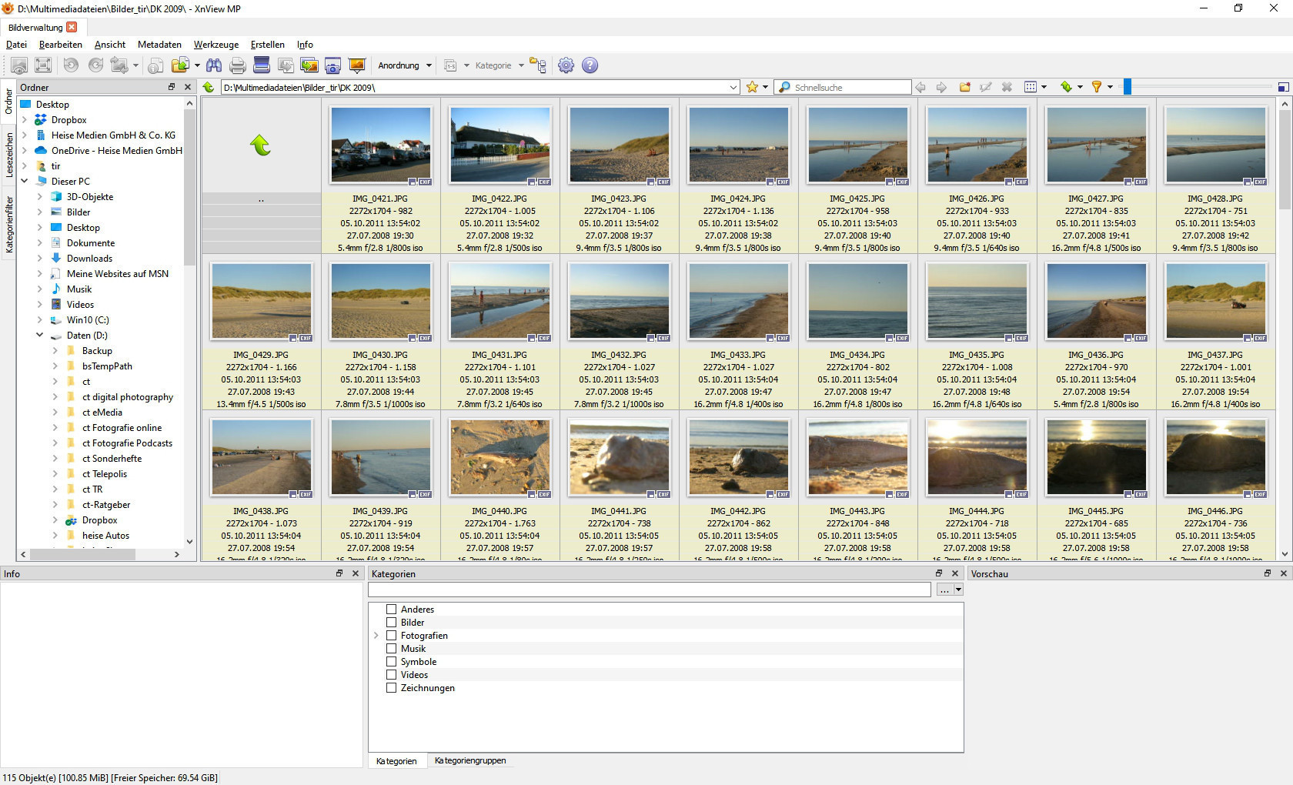Tick the Zeichnungen category checkbox
The width and height of the screenshot is (1293, 785).
[x=391, y=688]
